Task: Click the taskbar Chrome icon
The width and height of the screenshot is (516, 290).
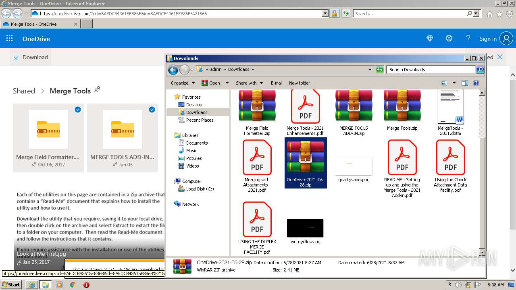Action: (x=73, y=285)
